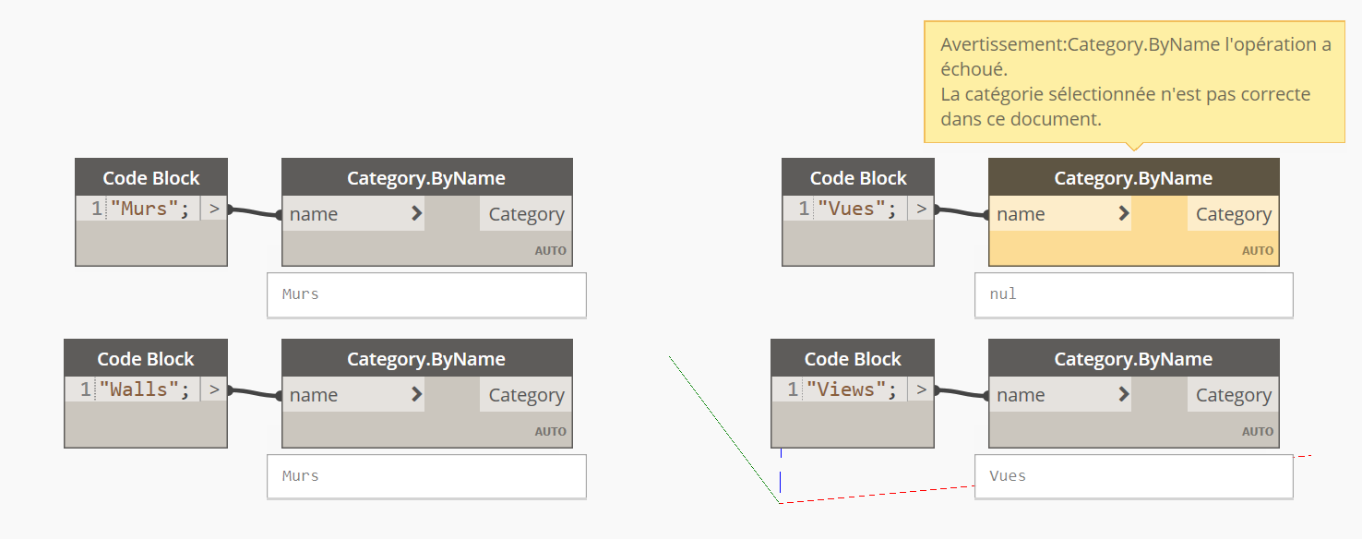Open AUTO lacing on node fed by "Walls"
Screen dimensions: 1362x539
(551, 431)
